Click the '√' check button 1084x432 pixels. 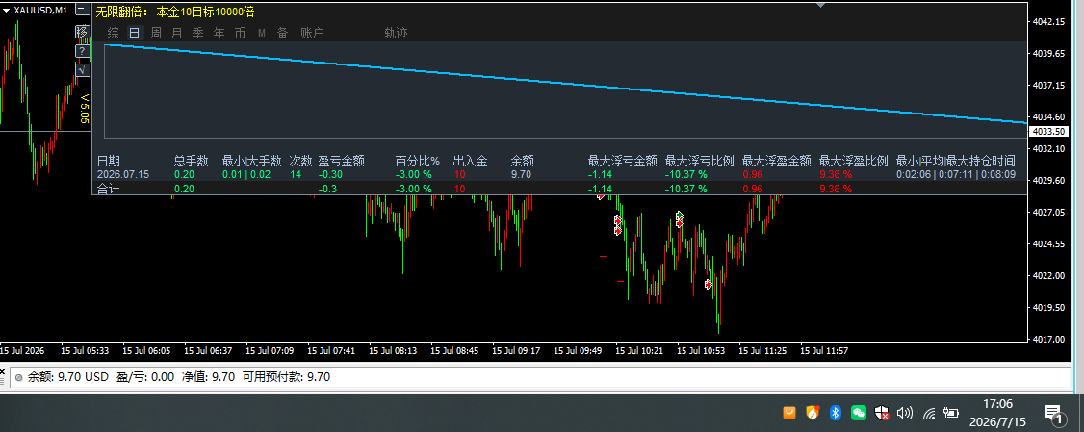click(x=82, y=70)
